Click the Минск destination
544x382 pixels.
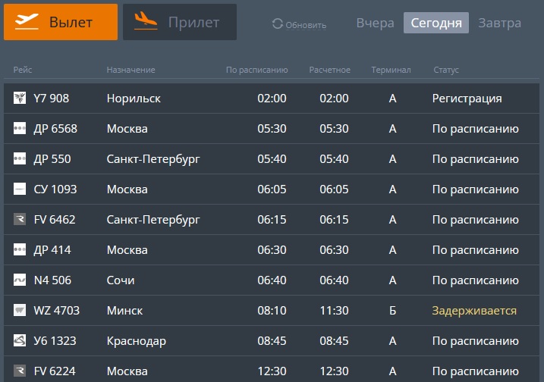point(124,311)
